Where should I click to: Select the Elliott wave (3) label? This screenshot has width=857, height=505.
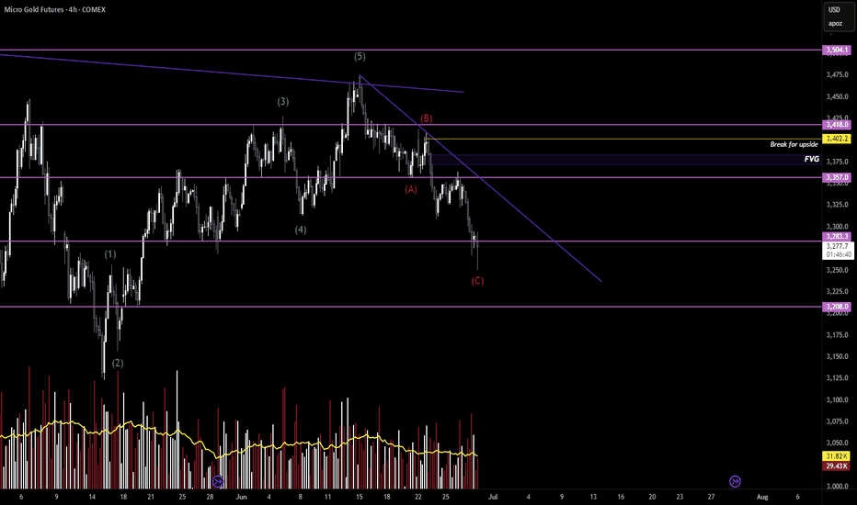click(x=282, y=102)
